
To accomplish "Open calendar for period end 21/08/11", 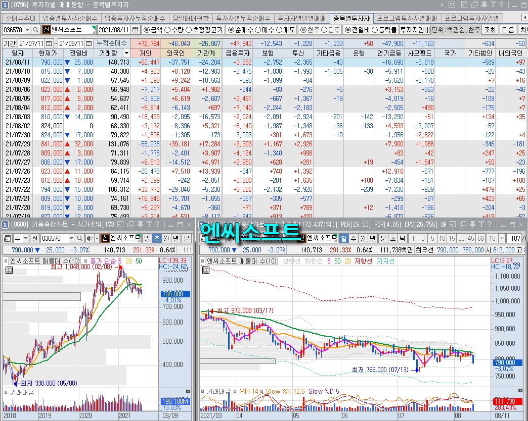I will [x=89, y=43].
